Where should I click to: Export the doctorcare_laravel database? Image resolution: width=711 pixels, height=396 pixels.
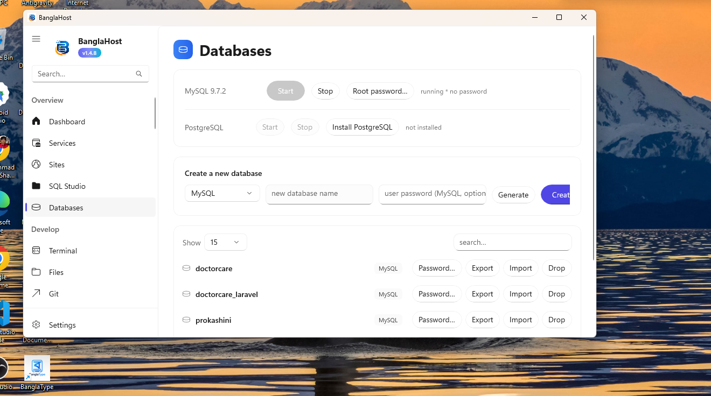(x=483, y=294)
